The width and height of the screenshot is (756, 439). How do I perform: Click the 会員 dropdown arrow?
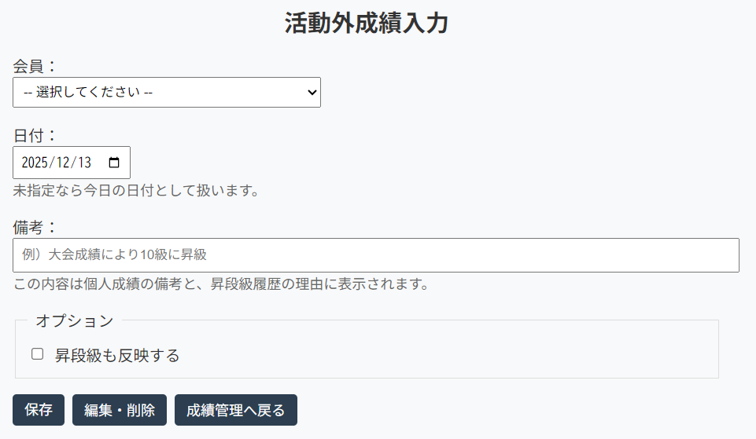point(312,93)
